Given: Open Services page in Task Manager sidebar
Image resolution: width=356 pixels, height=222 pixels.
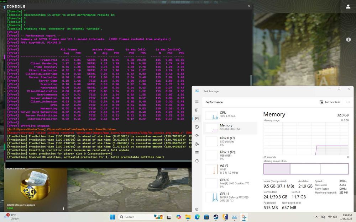Looking at the screenshot, I should click(197, 161).
